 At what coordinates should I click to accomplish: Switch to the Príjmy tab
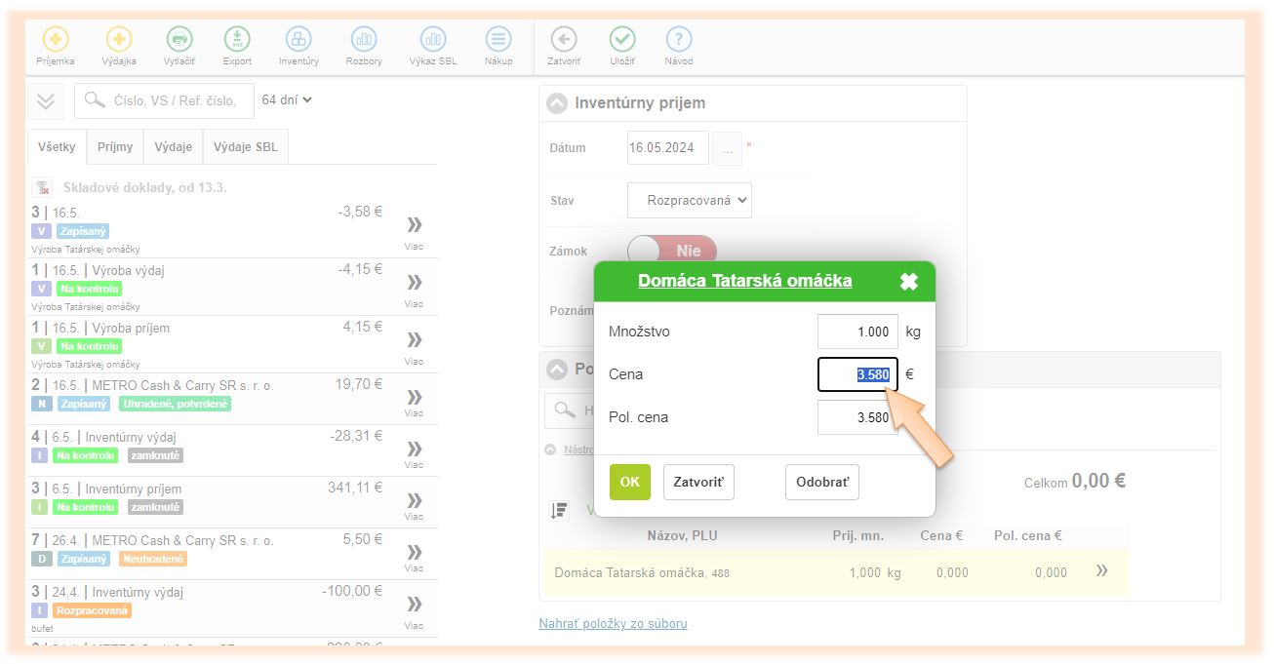(115, 147)
